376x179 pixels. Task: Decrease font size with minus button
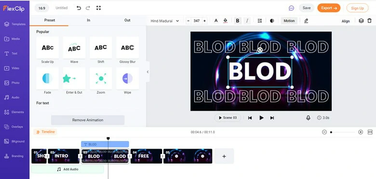click(188, 21)
